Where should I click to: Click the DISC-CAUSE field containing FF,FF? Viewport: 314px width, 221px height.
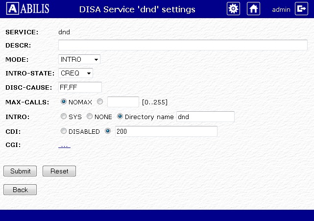(x=80, y=87)
